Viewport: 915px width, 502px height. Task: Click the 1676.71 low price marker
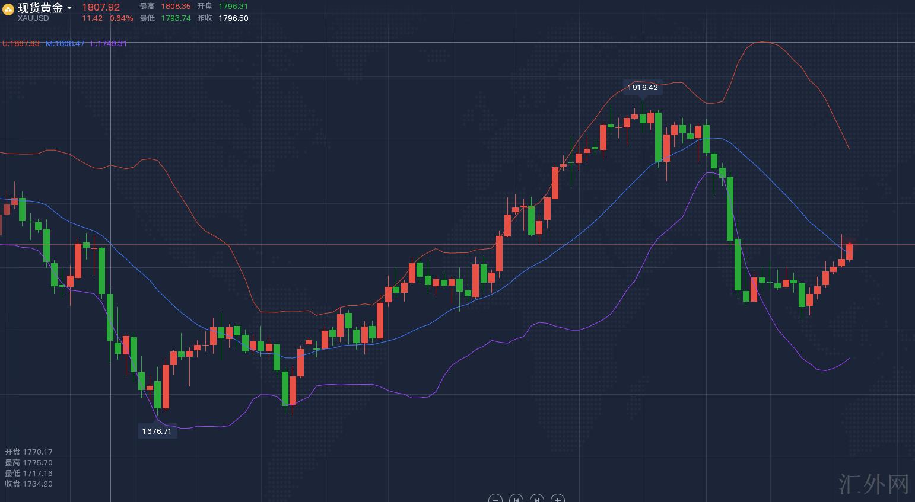(x=157, y=431)
